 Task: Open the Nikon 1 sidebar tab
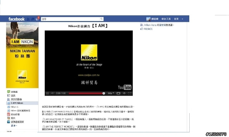tap(13, 107)
